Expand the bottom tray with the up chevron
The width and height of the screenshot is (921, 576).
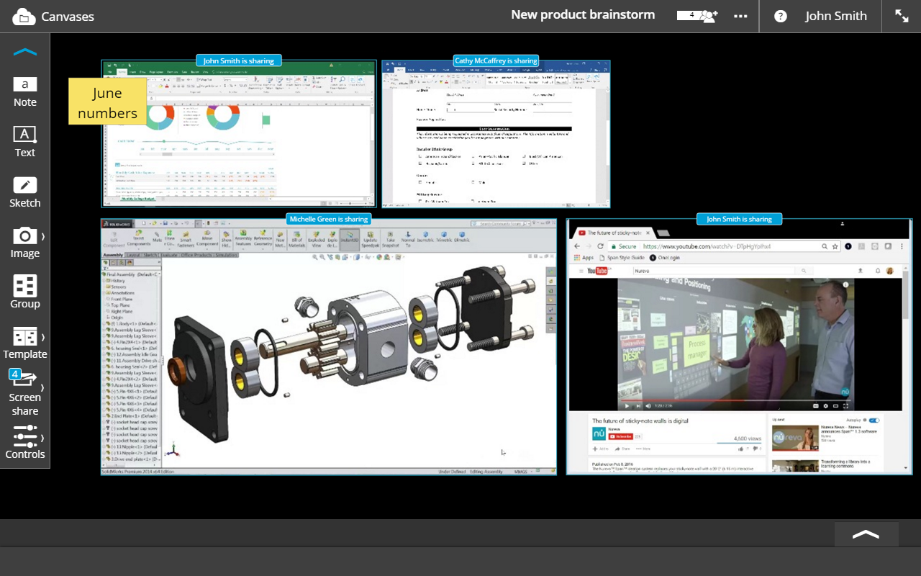[866, 534]
